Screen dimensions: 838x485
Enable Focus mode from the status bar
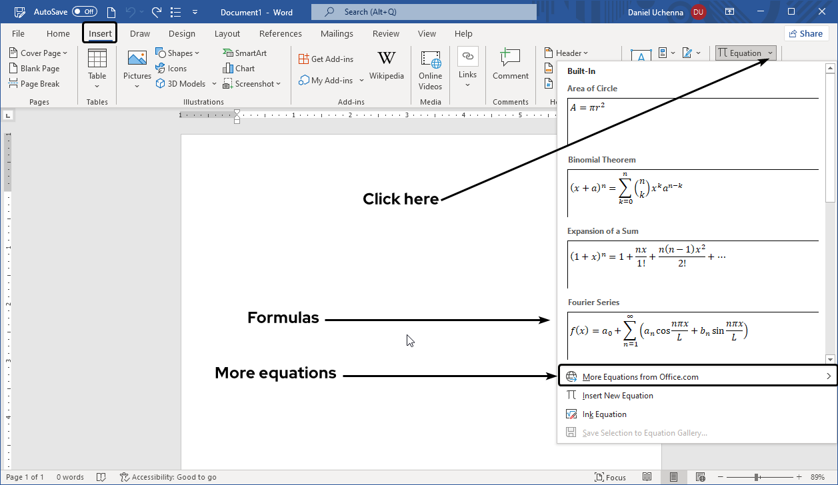click(x=610, y=477)
